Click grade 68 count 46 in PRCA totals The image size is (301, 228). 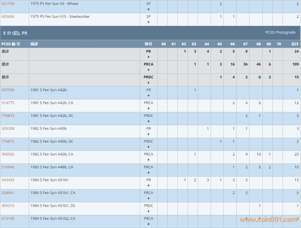pos(259,64)
